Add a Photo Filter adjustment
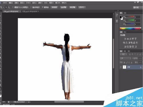This screenshot has height=107, width=143. pos(132,43)
